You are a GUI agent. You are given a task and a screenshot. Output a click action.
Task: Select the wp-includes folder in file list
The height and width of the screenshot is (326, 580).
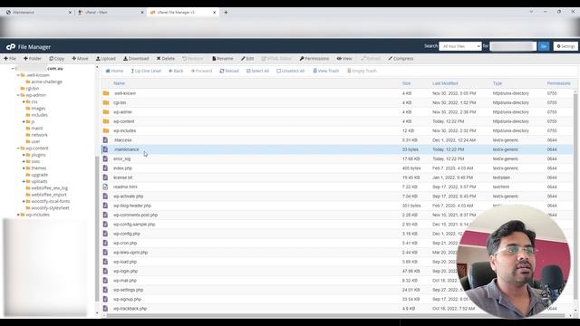tap(337, 130)
